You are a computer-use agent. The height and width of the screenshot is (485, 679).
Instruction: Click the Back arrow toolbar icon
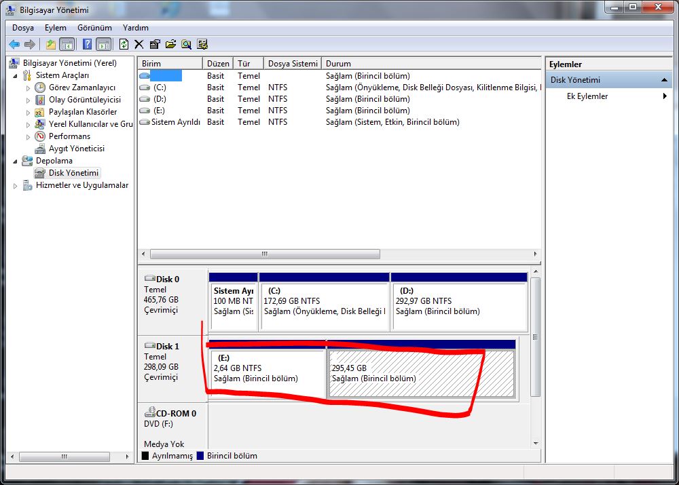[x=14, y=44]
